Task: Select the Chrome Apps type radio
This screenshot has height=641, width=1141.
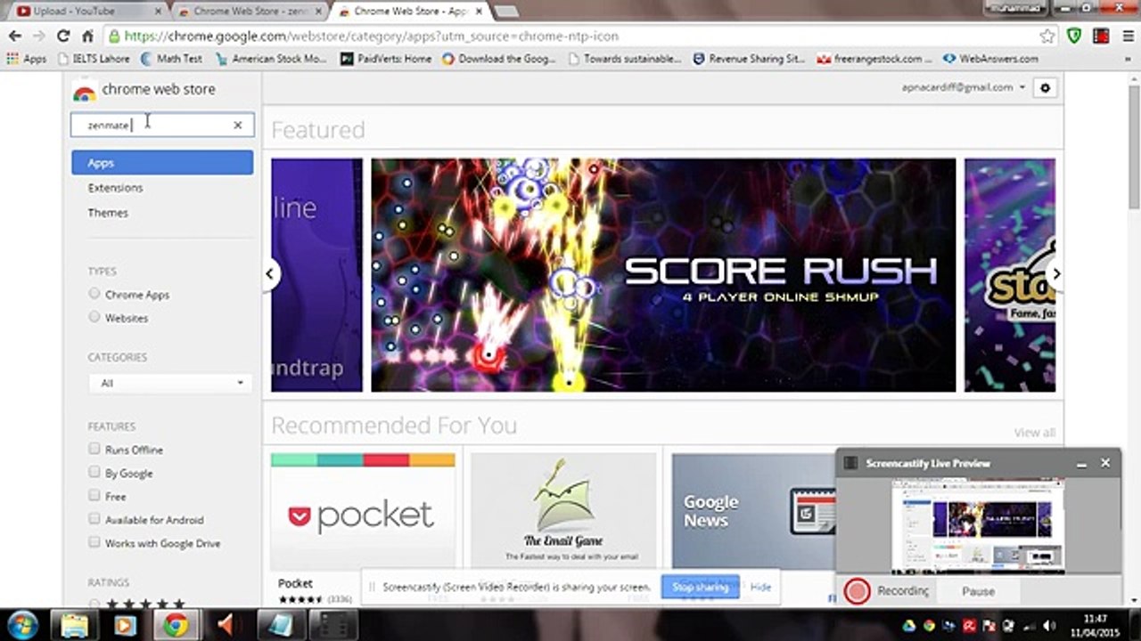Action: click(94, 294)
